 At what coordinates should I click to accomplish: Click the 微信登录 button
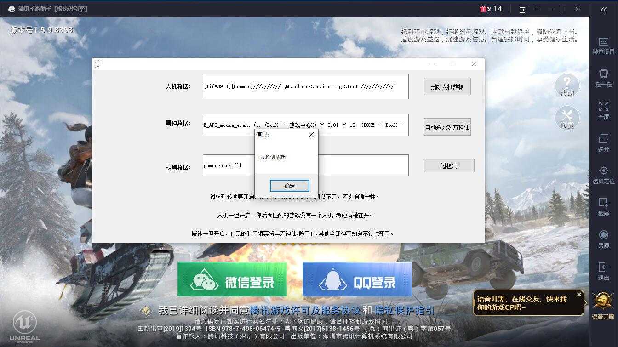click(x=232, y=279)
